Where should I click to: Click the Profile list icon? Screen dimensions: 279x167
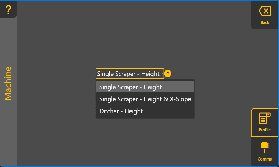[x=264, y=118]
